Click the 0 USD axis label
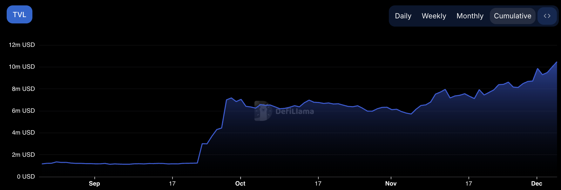Image resolution: width=561 pixels, height=190 pixels. pos(26,176)
